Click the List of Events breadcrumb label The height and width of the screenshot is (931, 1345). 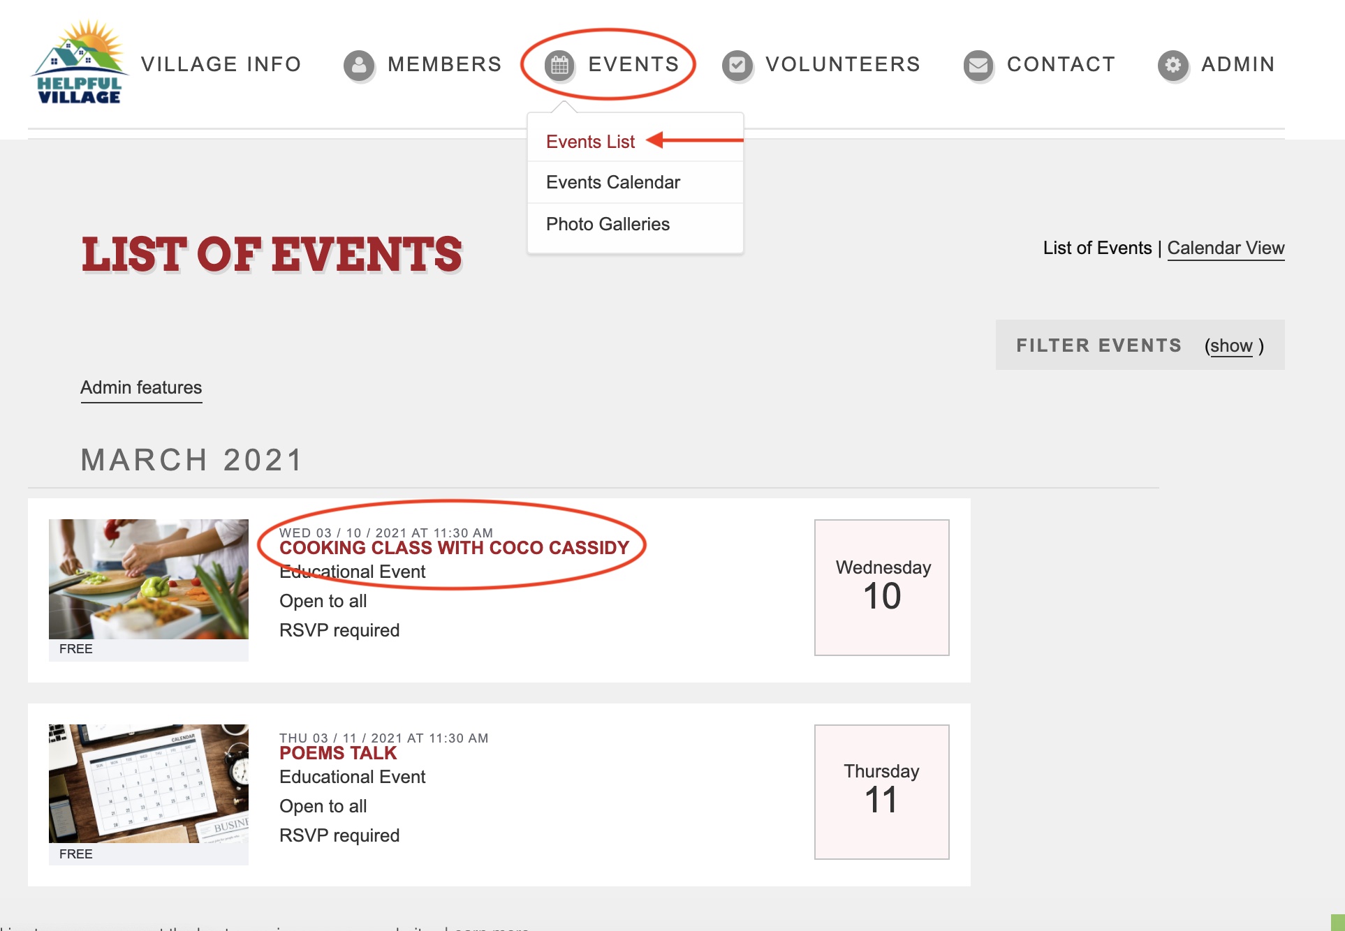click(1096, 248)
